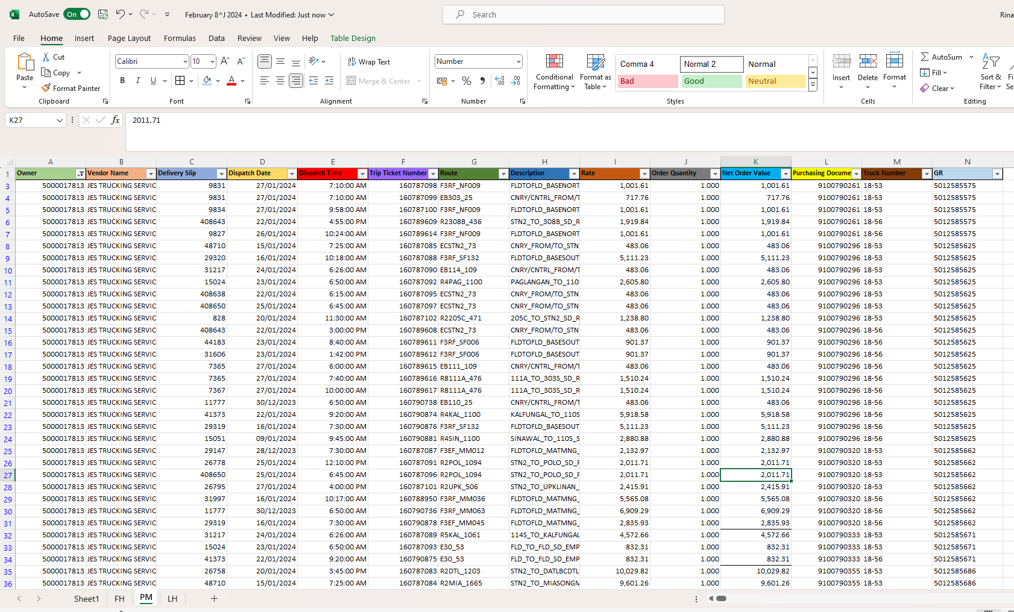Click in the Search box
1014x612 pixels.
[583, 14]
